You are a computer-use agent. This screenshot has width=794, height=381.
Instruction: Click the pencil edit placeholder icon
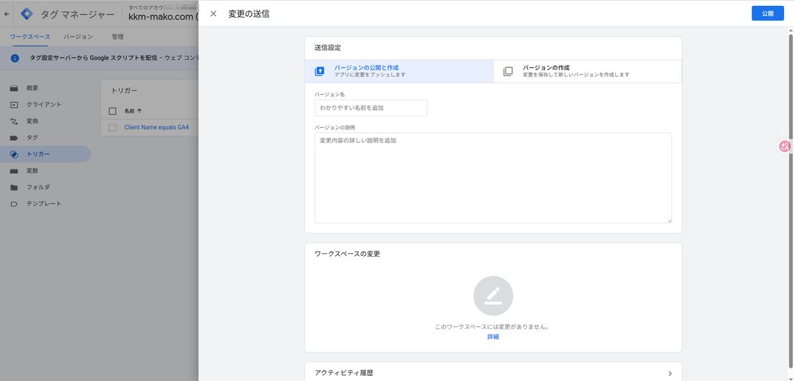click(x=493, y=296)
